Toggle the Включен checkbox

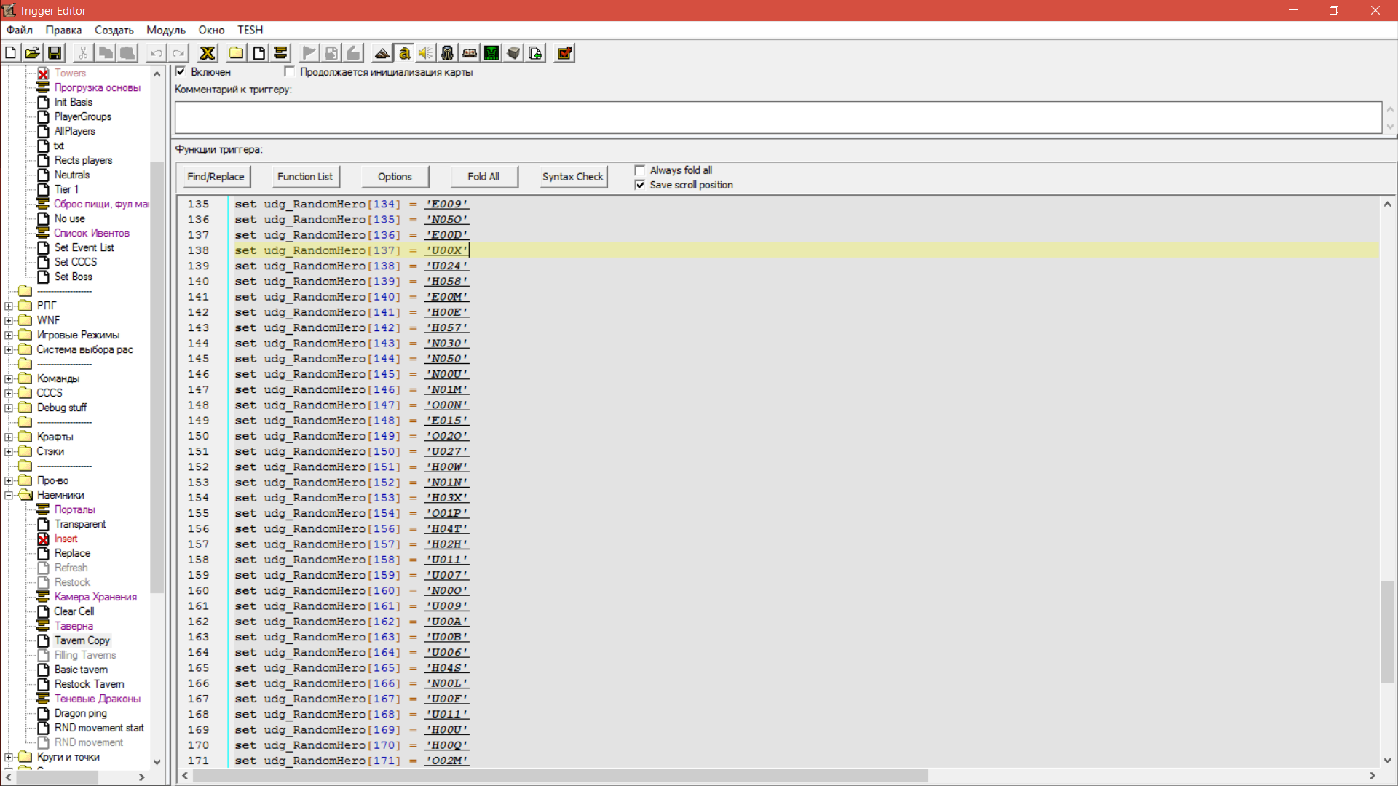pyautogui.click(x=181, y=71)
